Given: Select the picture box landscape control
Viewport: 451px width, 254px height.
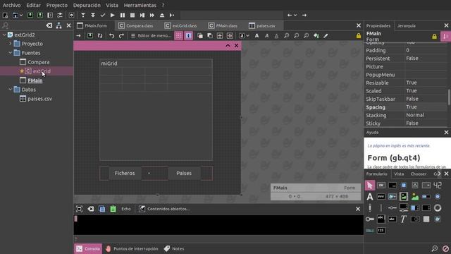Looking at the screenshot, I should [x=415, y=196].
